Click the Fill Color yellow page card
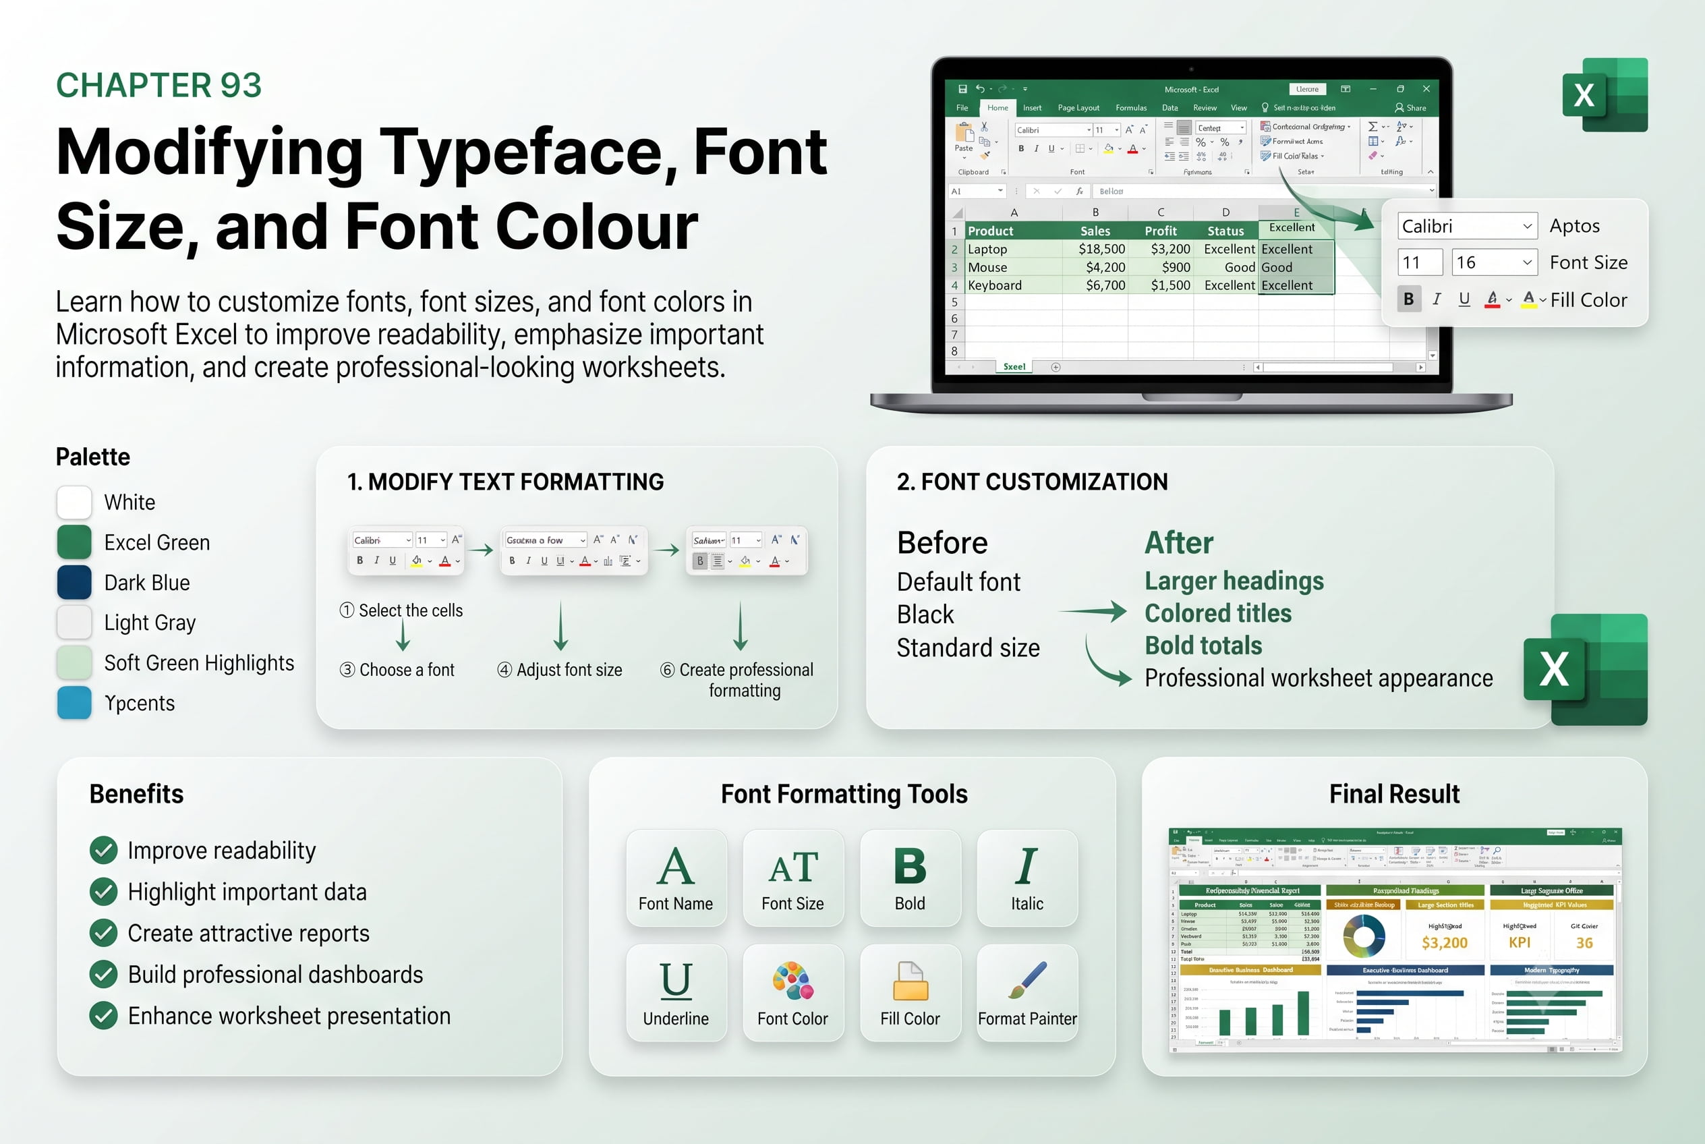Screen dimensions: 1705x1144 911,993
